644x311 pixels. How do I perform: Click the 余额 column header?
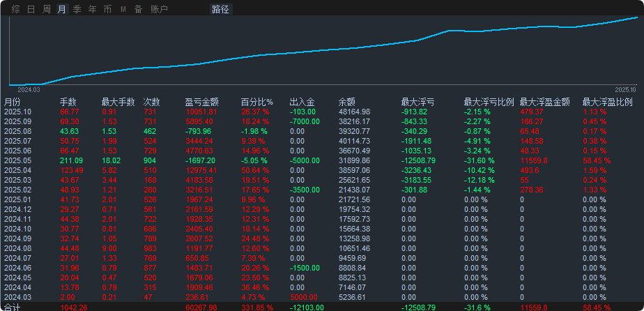point(346,102)
